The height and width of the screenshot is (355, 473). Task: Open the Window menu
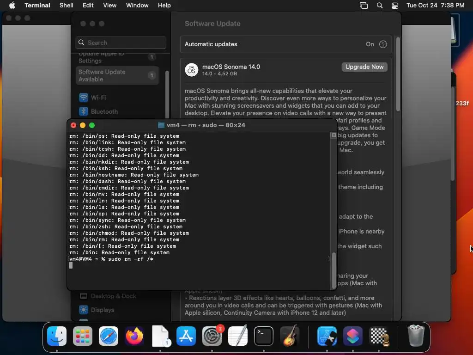[x=137, y=5]
